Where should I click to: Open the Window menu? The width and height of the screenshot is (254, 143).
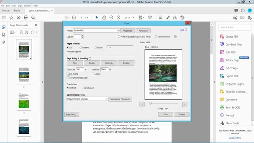[x=28, y=6]
